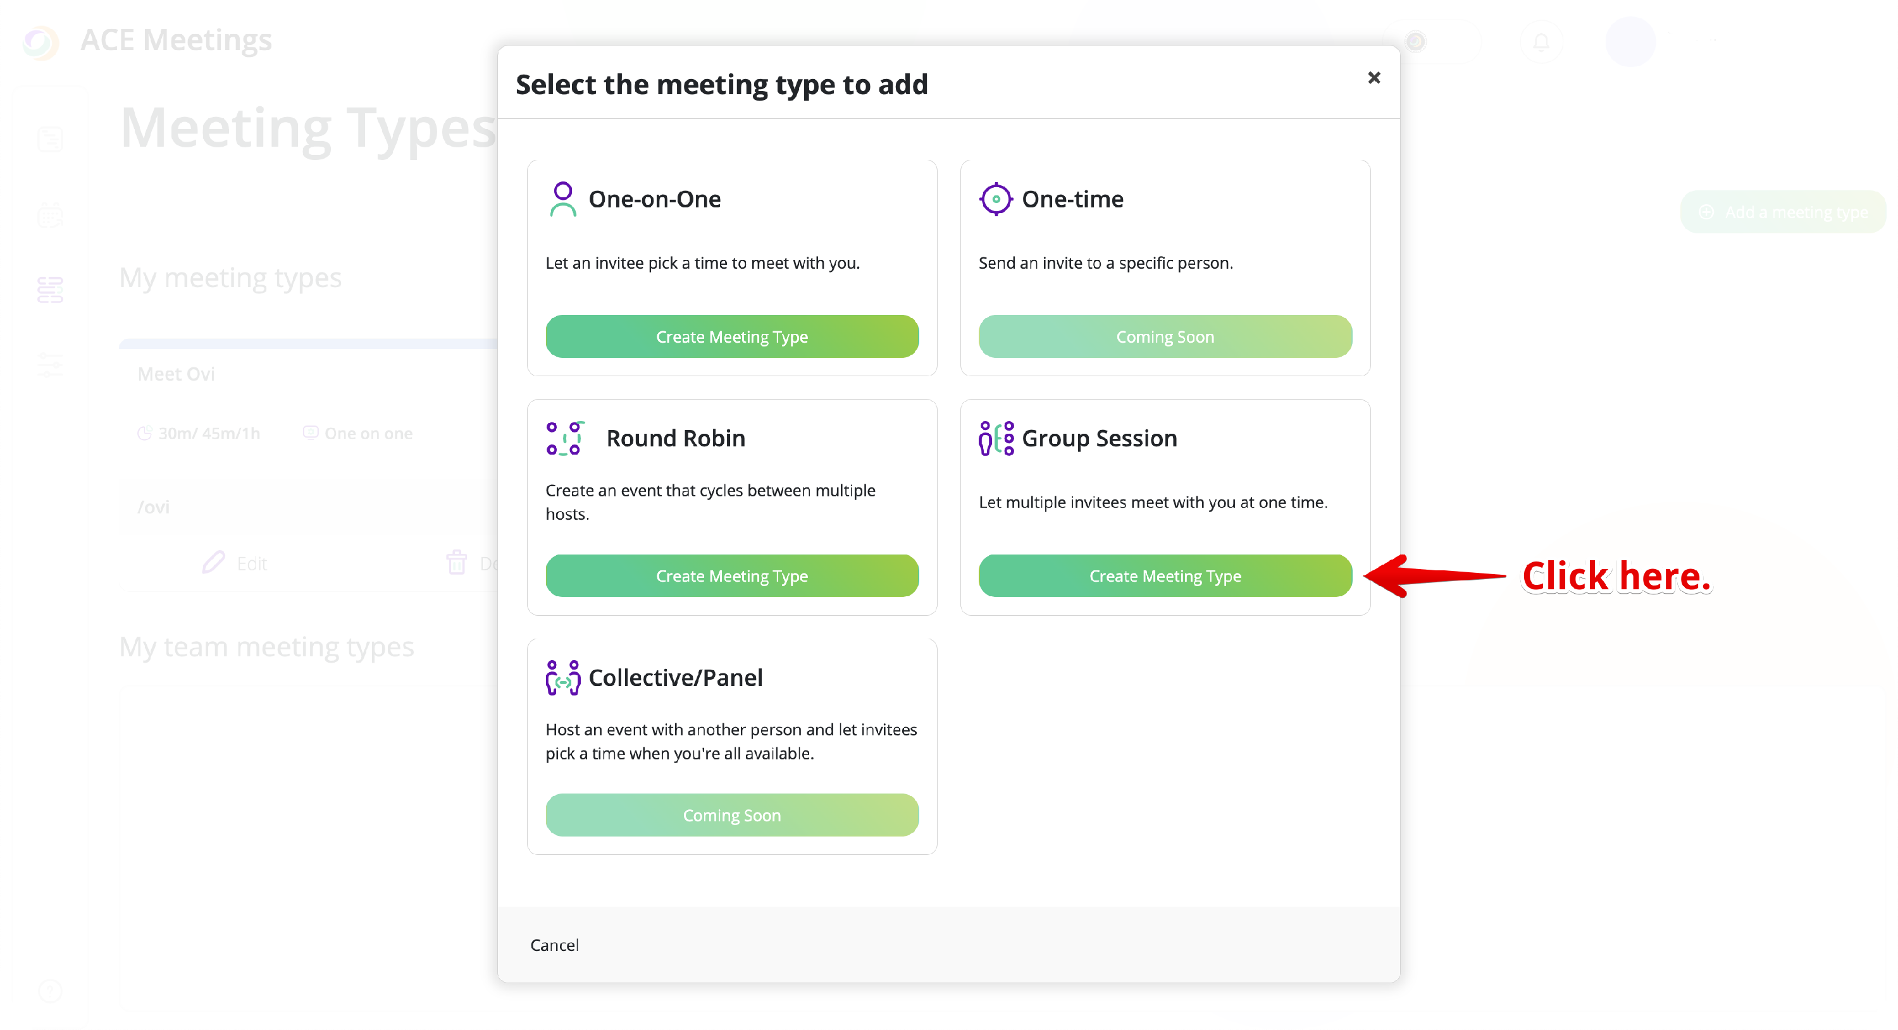Viewport: 1898px width, 1030px height.
Task: Click the One-on-One person icon
Action: pos(563,199)
